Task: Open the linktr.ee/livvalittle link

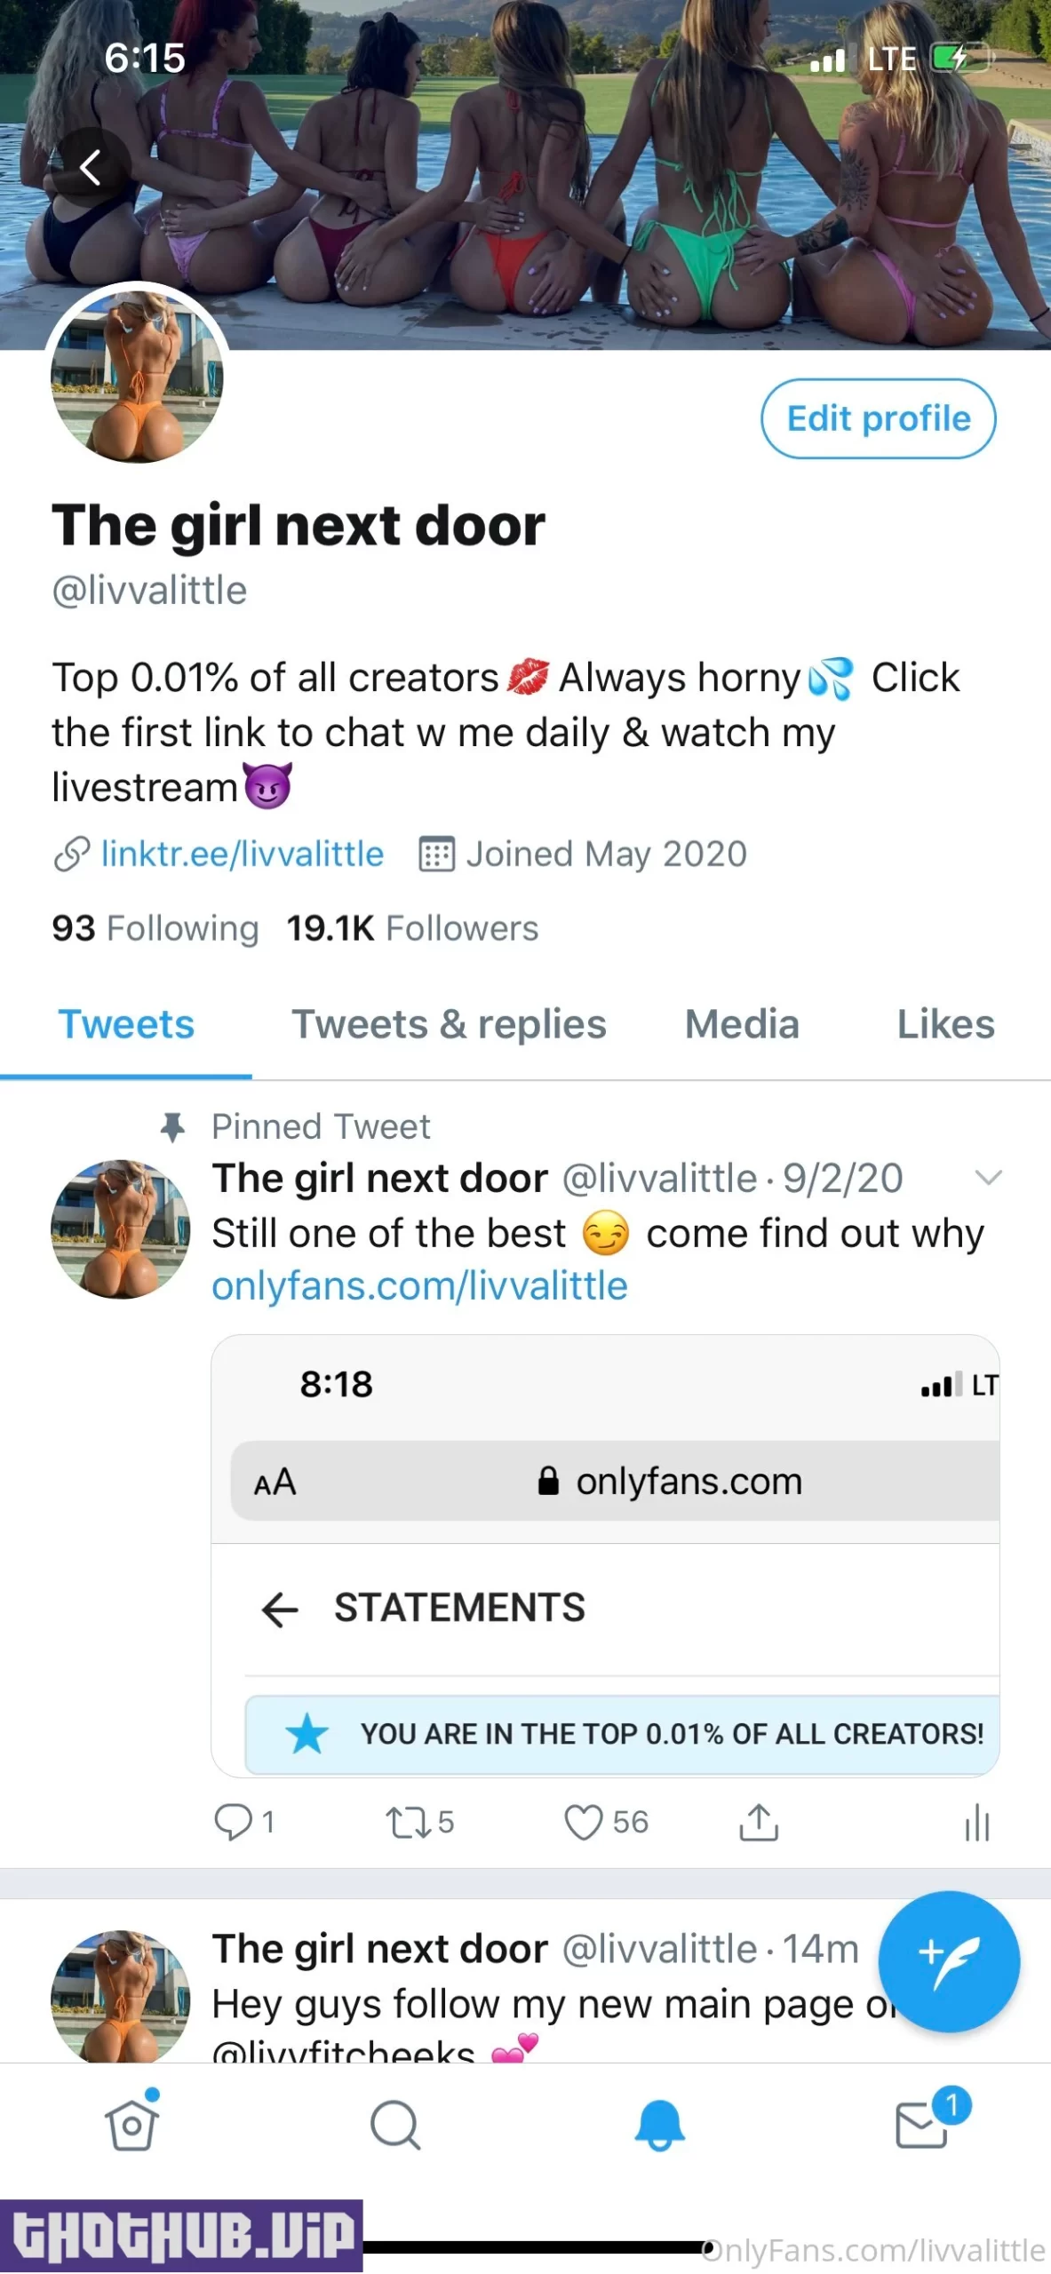Action: coord(242,854)
